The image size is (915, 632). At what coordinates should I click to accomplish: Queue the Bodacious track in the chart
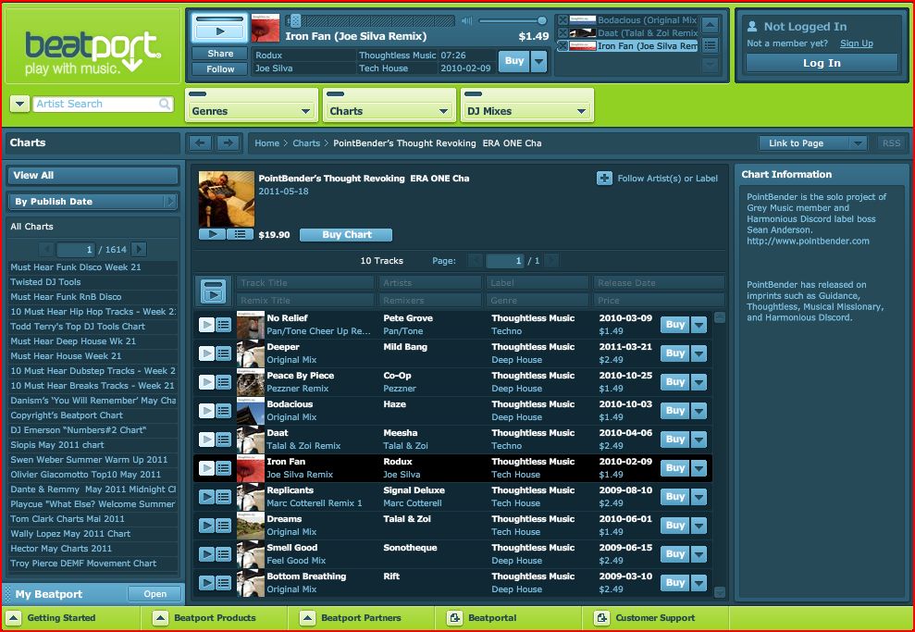pyautogui.click(x=224, y=410)
